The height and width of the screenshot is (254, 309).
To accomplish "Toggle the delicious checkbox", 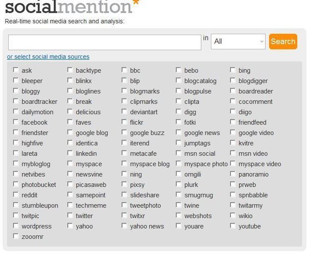I will click(x=70, y=111).
